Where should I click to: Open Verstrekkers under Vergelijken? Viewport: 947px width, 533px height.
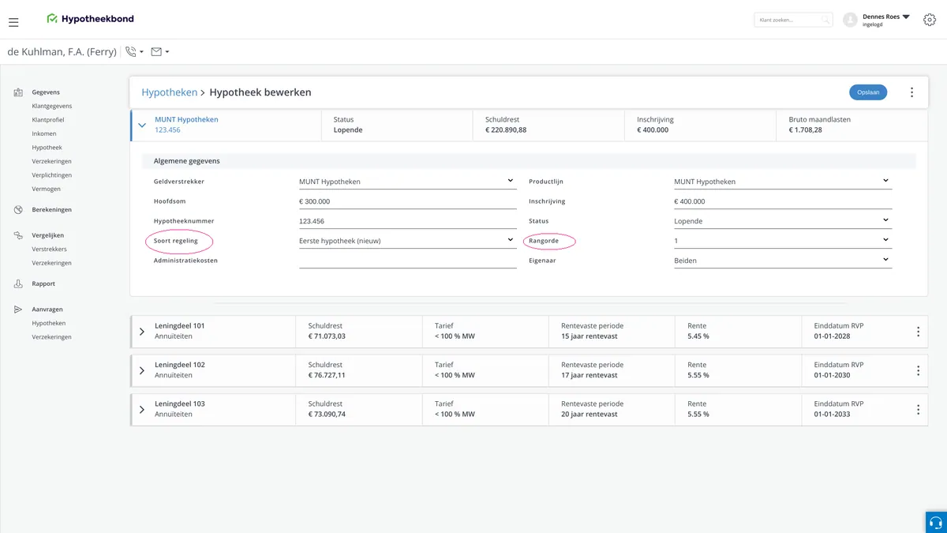pyautogui.click(x=50, y=250)
